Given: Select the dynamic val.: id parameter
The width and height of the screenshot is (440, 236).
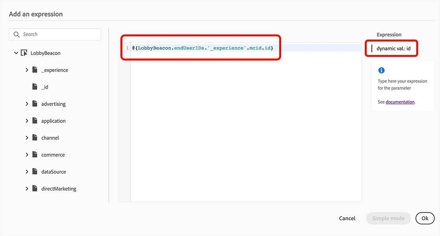Looking at the screenshot, I should point(393,49).
